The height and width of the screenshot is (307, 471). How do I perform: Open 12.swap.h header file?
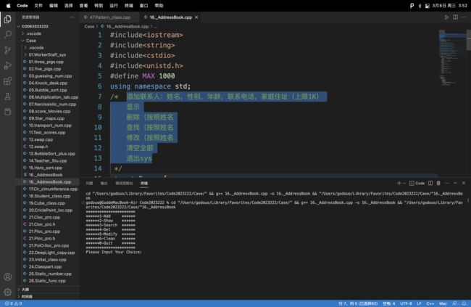[38, 147]
